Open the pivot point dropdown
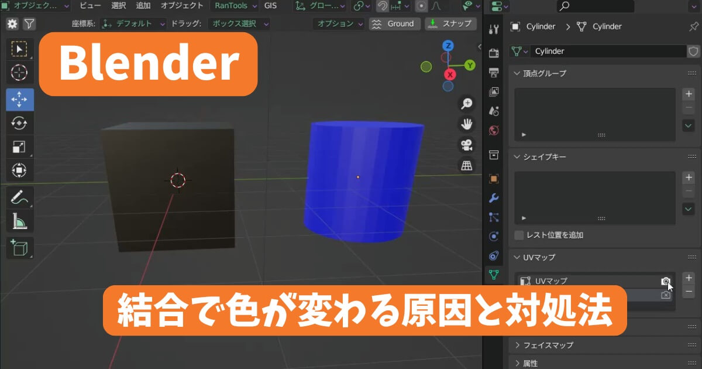Viewport: 702px width, 369px height. 362,6
